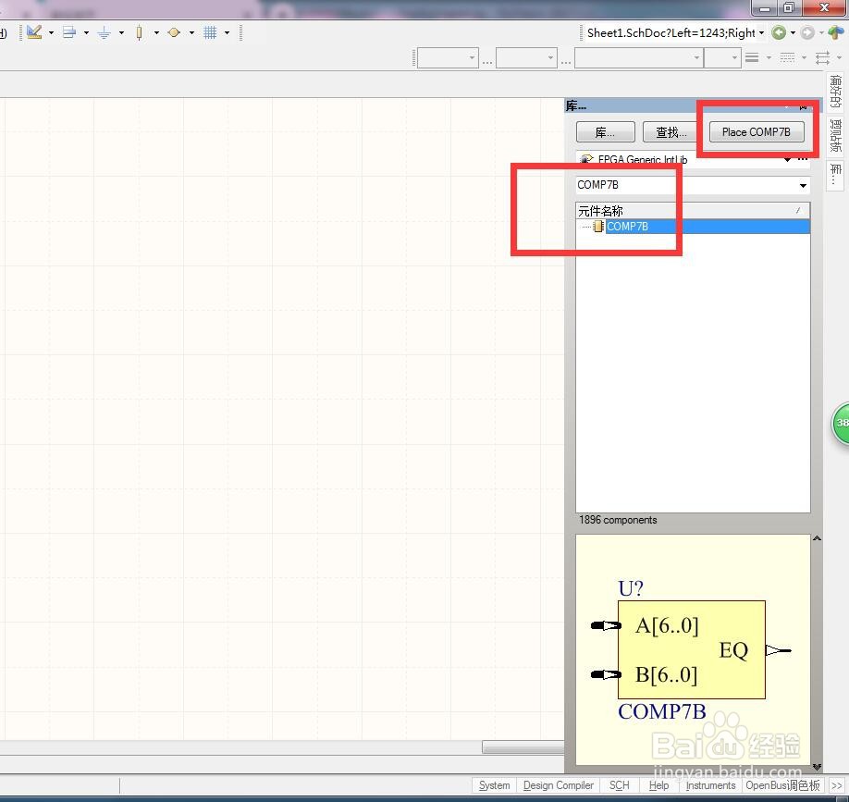Click the Help status bar button
The width and height of the screenshot is (849, 802).
[x=659, y=785]
